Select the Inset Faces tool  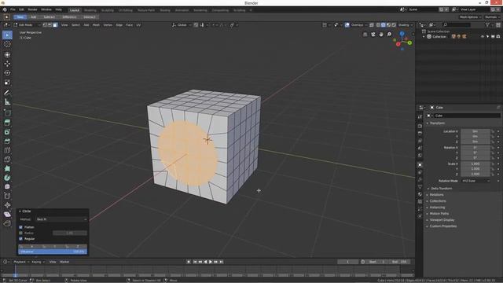pyautogui.click(x=7, y=132)
